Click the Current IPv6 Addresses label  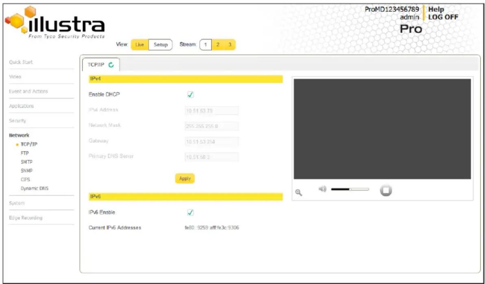115,227
